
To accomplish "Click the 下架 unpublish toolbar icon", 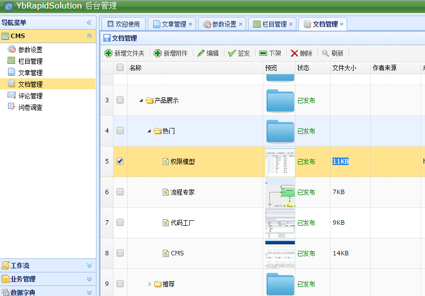I will [x=263, y=53].
